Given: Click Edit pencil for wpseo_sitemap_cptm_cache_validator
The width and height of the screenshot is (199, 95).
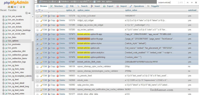Looking at the screenshot, I should (42, 66).
